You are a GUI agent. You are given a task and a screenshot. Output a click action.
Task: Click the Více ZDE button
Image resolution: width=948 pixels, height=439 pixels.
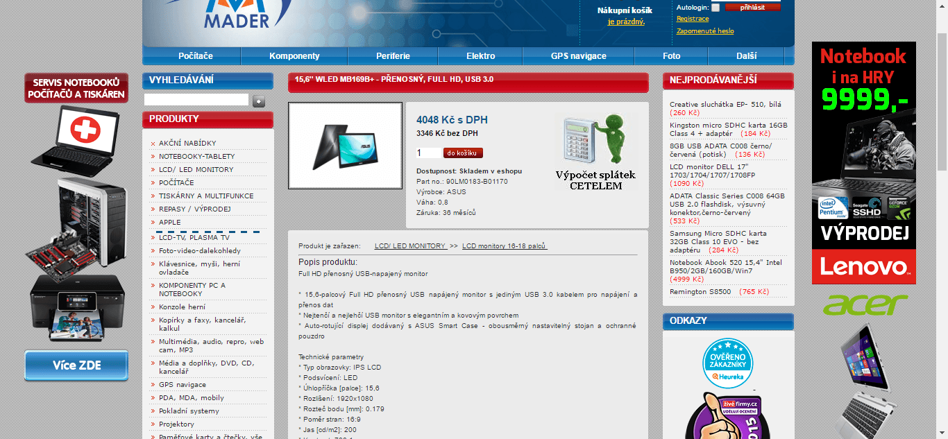pos(76,365)
